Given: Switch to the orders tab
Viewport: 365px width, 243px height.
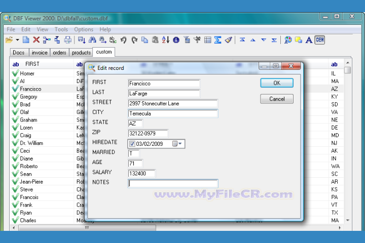Looking at the screenshot, I should click(x=60, y=53).
